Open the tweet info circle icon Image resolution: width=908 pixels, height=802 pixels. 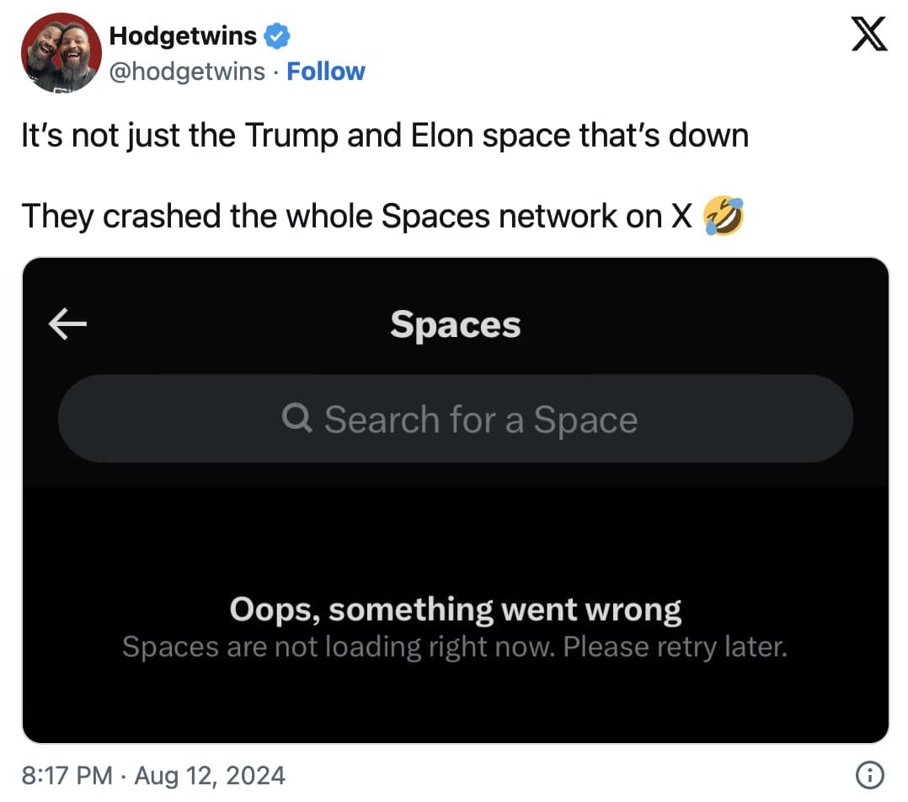point(869,773)
